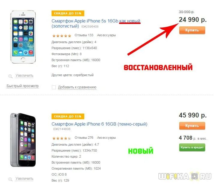Click the five-star rating of iPhone 5s
Screen dimensions: 215x184
point(62,36)
